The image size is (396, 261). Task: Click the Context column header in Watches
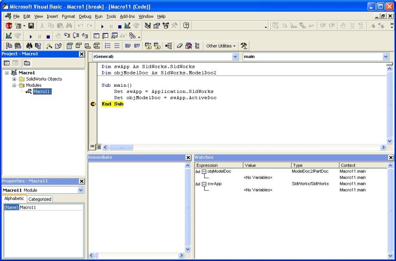point(363,166)
